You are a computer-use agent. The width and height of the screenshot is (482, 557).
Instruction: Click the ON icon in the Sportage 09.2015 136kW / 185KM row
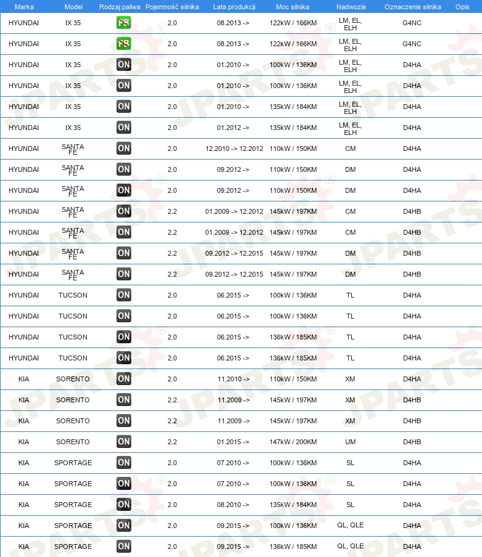(x=124, y=547)
